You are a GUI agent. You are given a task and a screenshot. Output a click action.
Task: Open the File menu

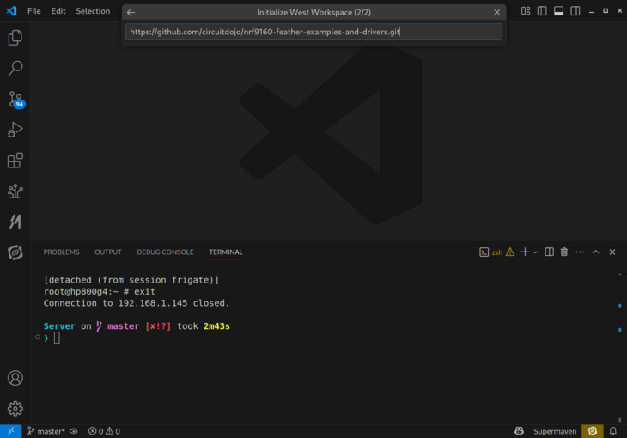(x=34, y=11)
